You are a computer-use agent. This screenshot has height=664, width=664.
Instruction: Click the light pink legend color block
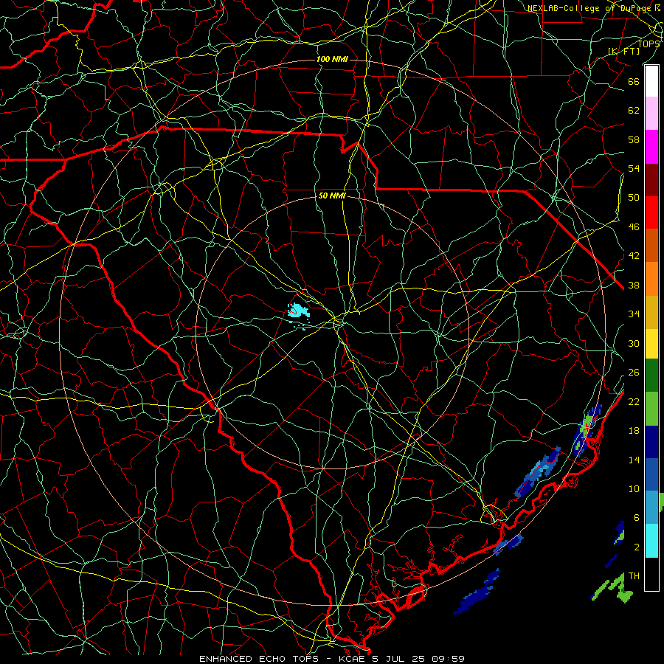651,114
